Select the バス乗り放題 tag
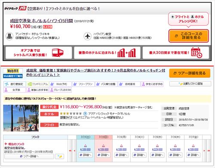The image size is (215, 168). point(106,84)
